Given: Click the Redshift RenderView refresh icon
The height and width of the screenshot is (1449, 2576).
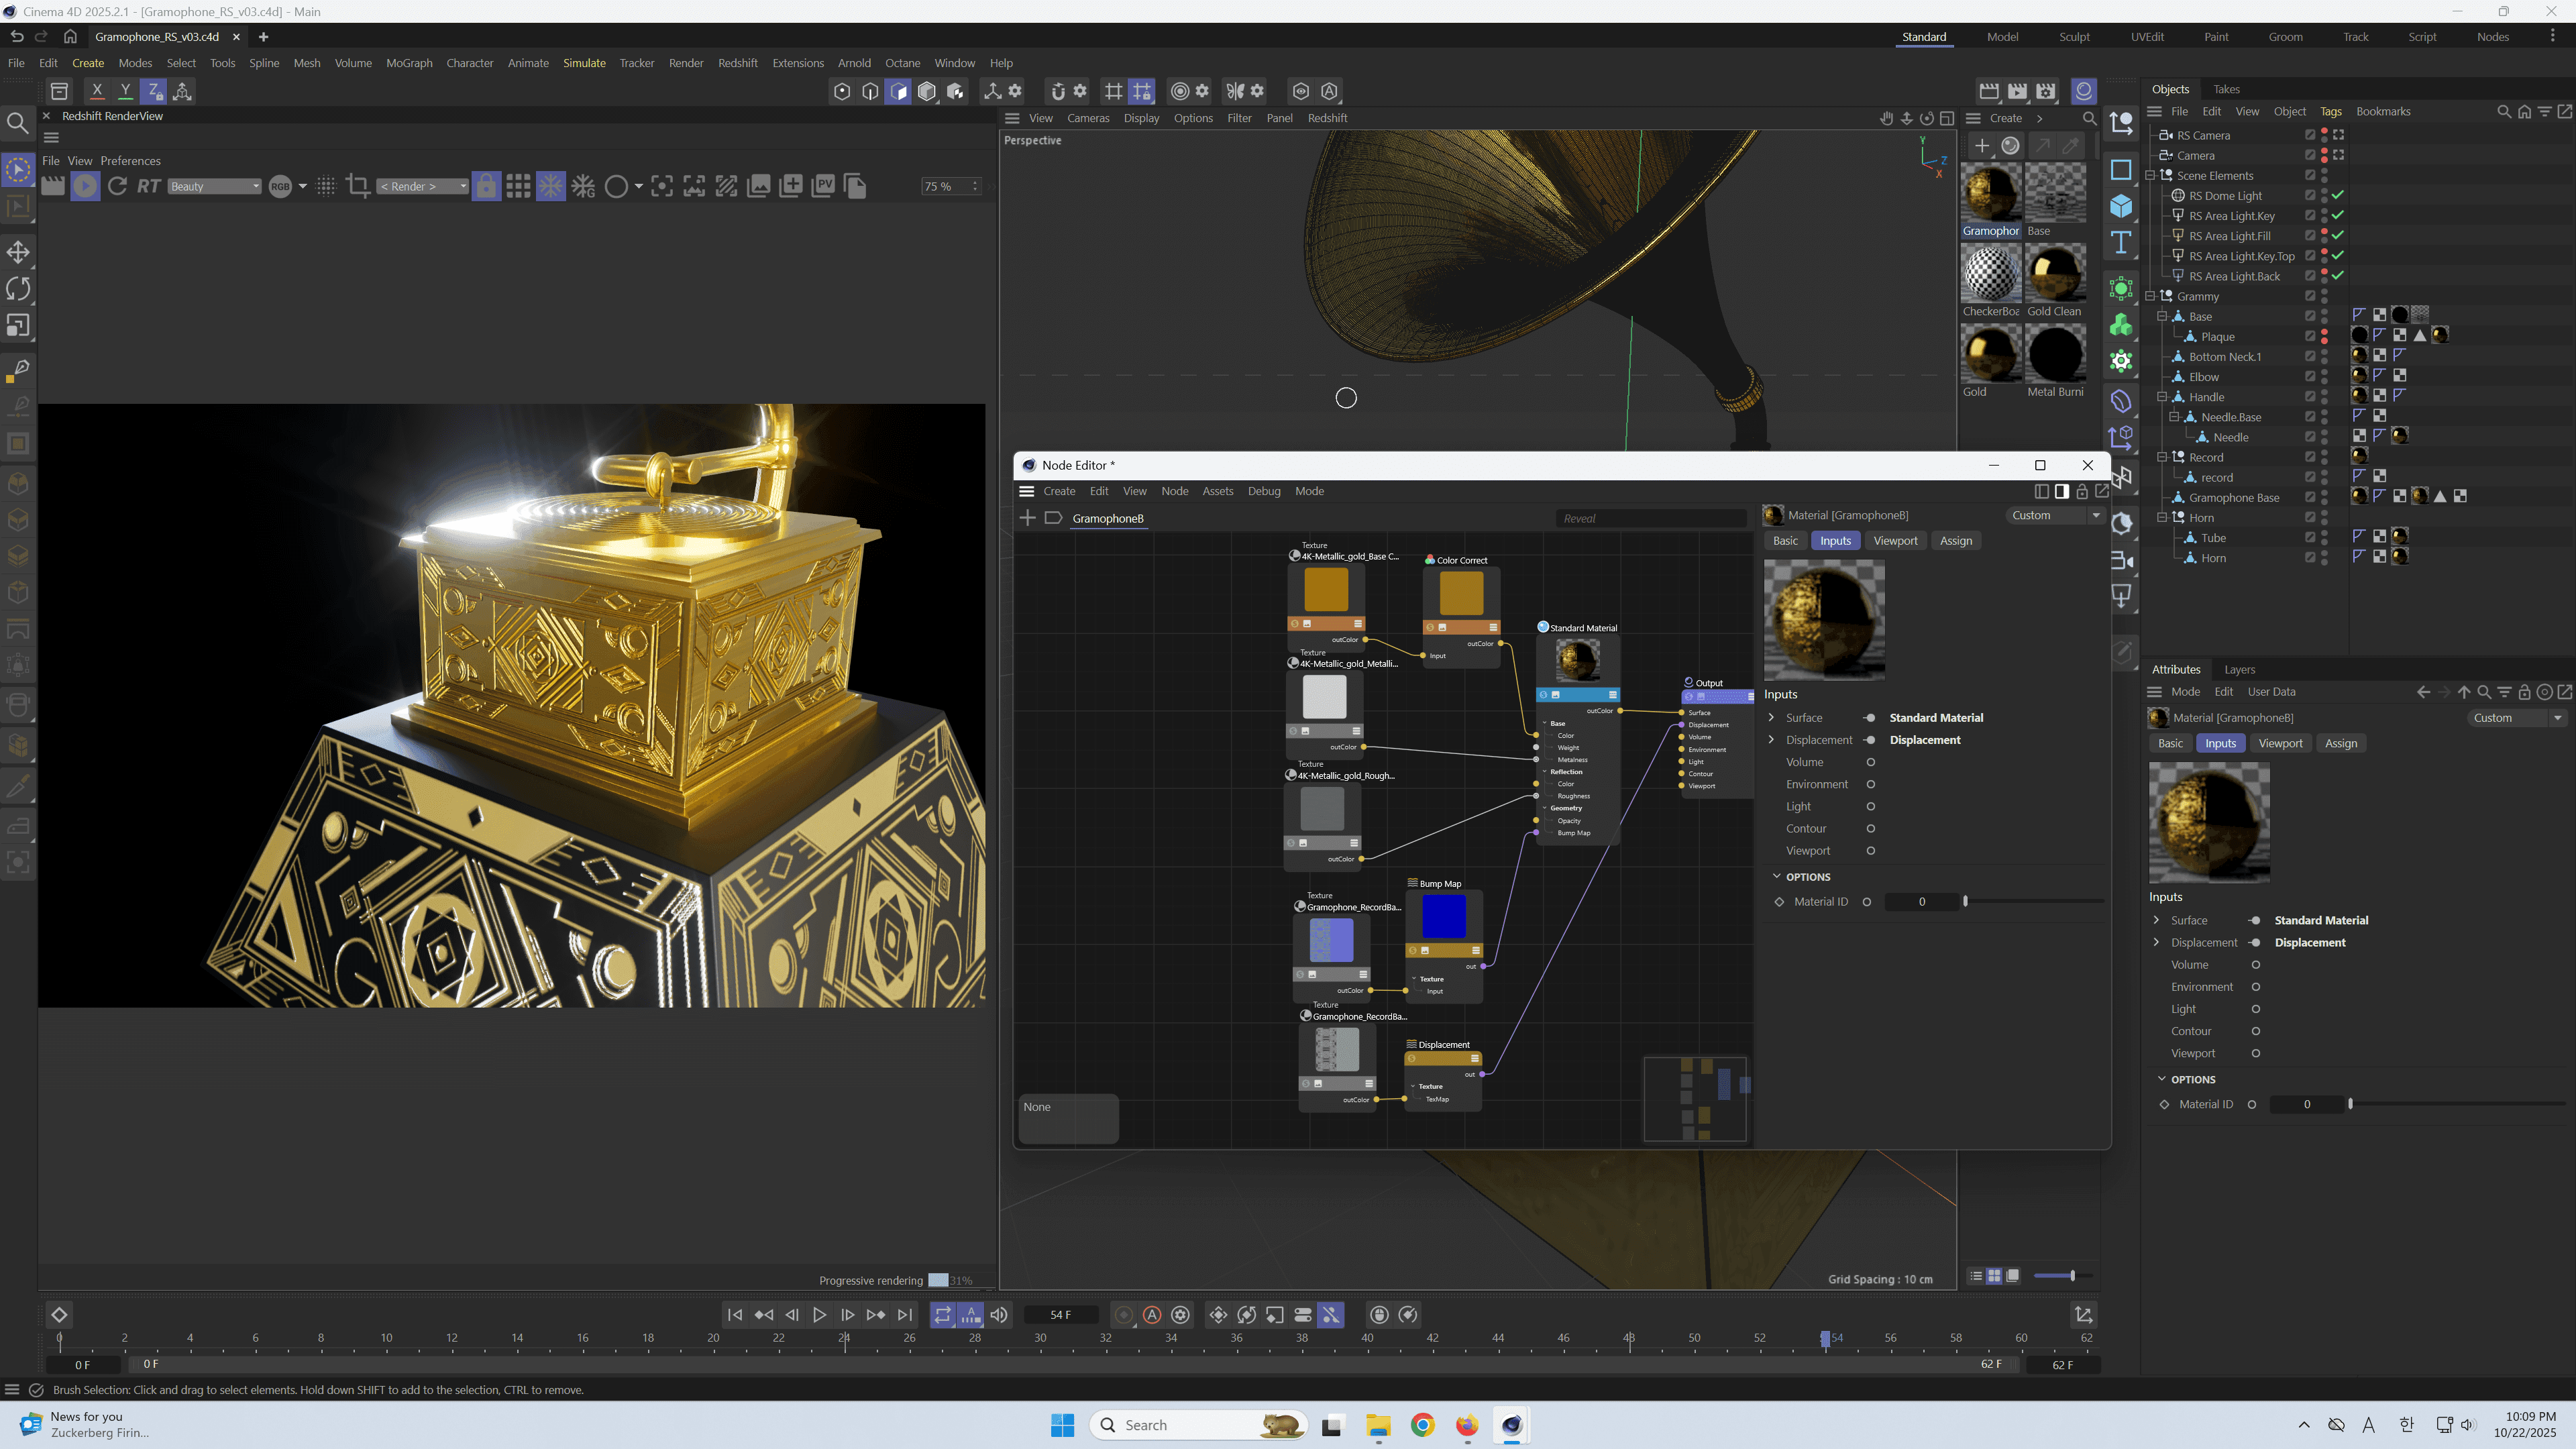Looking at the screenshot, I should point(117,186).
